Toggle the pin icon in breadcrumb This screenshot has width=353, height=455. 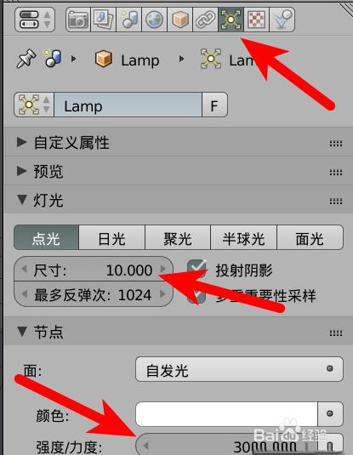[26, 59]
